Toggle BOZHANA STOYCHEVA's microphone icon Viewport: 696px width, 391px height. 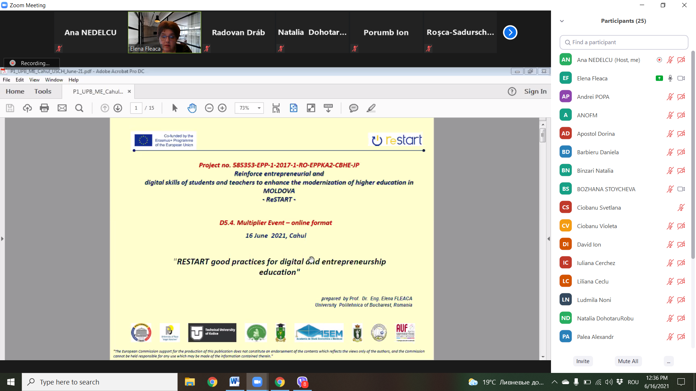670,189
